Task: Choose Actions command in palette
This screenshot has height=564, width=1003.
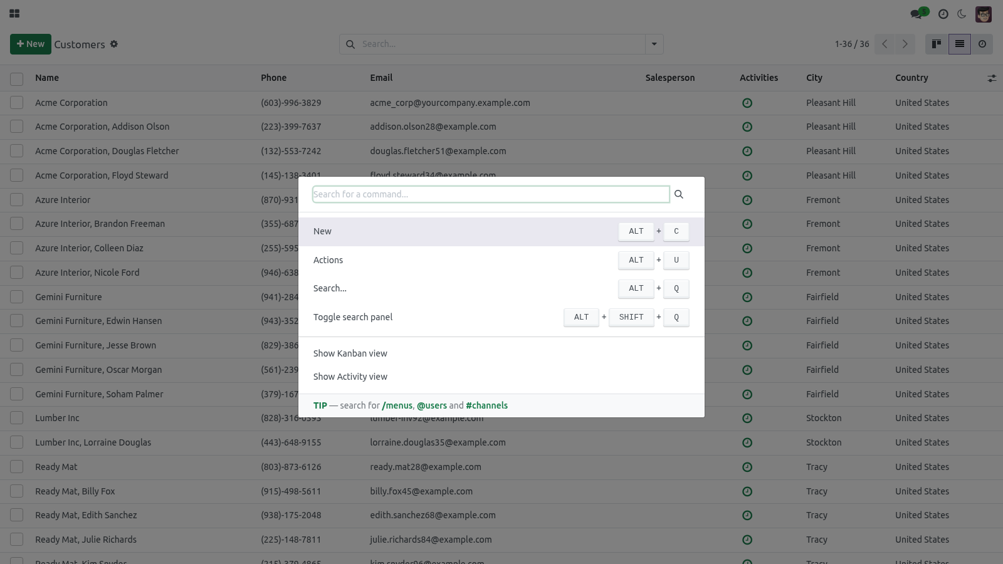Action: tap(501, 260)
